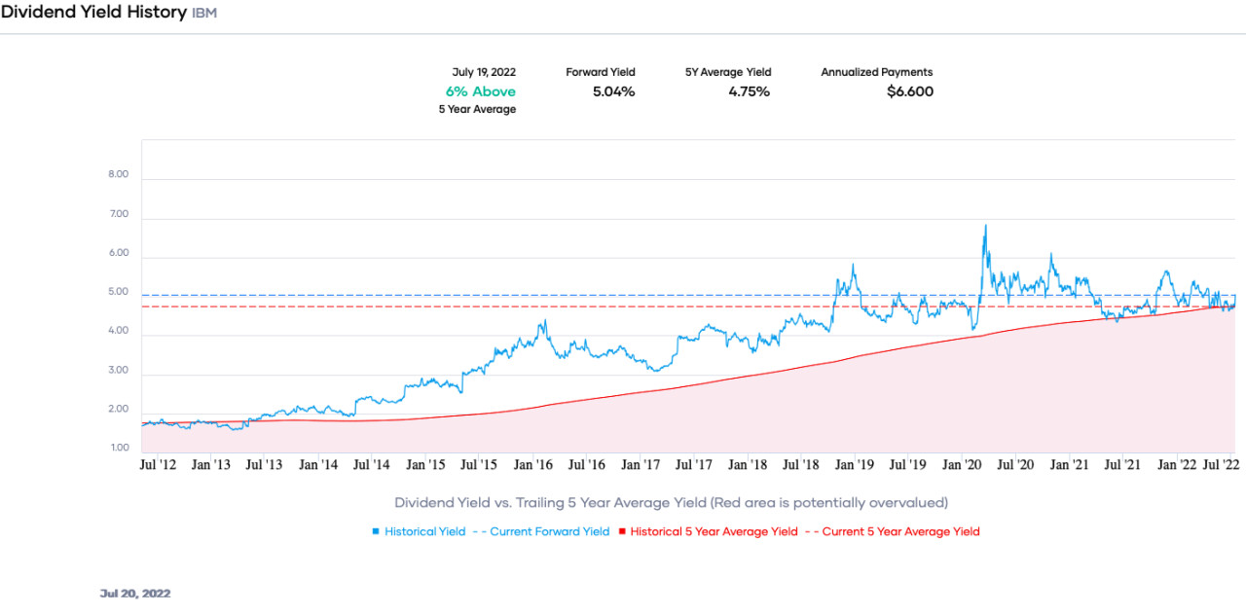
Task: Click the Forward Yield 5.04% value
Action: pyautogui.click(x=613, y=91)
